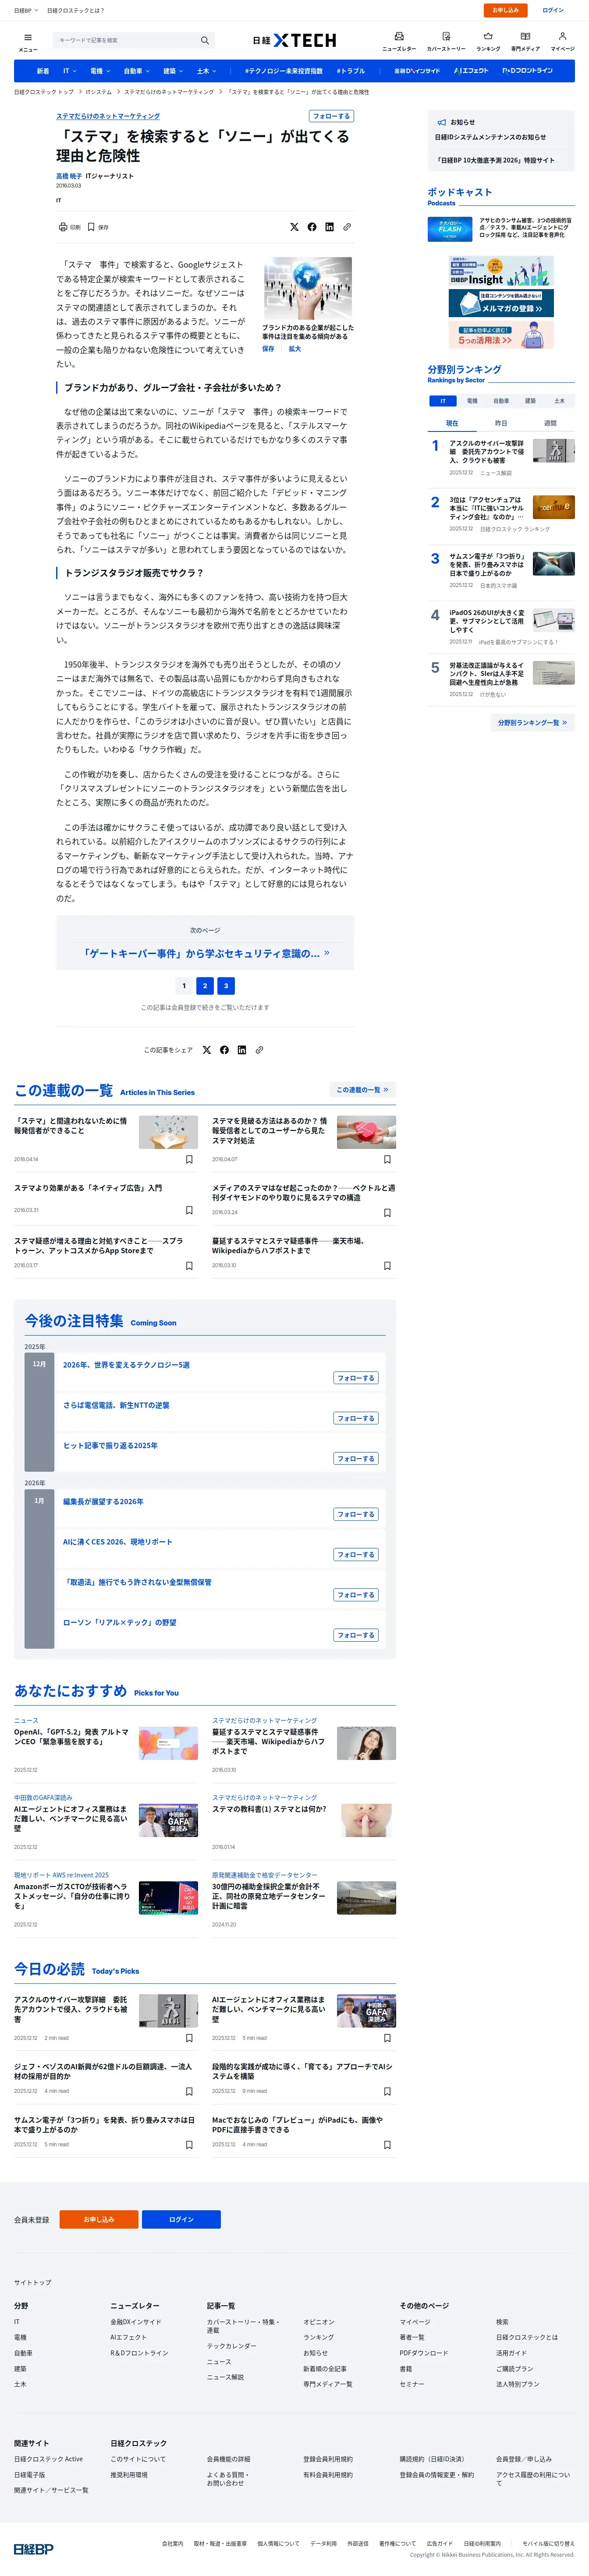Click orange お申し込み button at top

point(505,10)
